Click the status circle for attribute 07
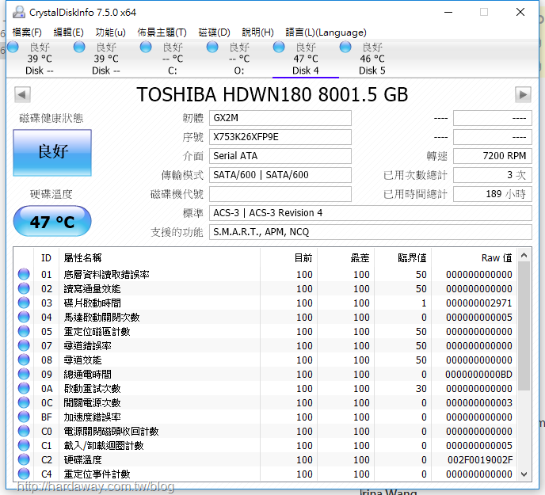545x495 pixels. coord(24,345)
